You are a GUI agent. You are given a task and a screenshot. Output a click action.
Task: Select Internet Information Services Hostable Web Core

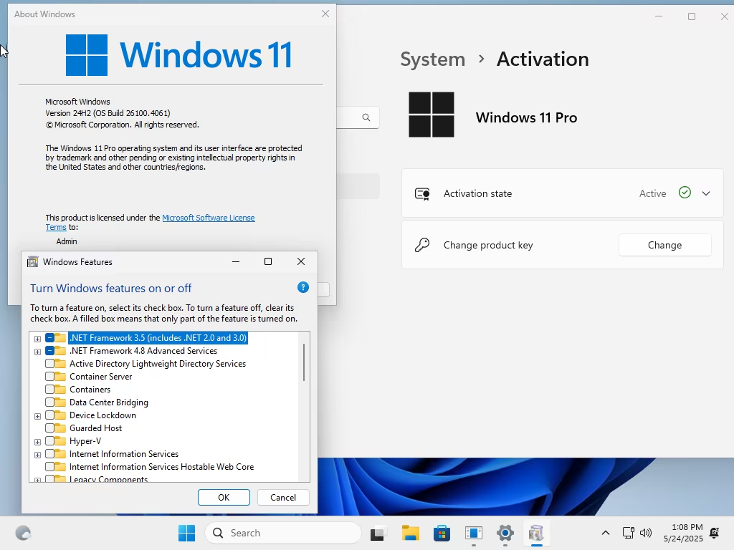161,467
